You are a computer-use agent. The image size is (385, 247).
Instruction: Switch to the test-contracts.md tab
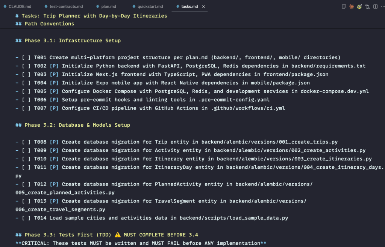[66, 7]
